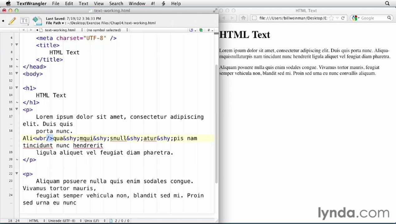Open the Edit menu
Image resolution: width=396 pixels, height=224 pixels.
(69, 3)
